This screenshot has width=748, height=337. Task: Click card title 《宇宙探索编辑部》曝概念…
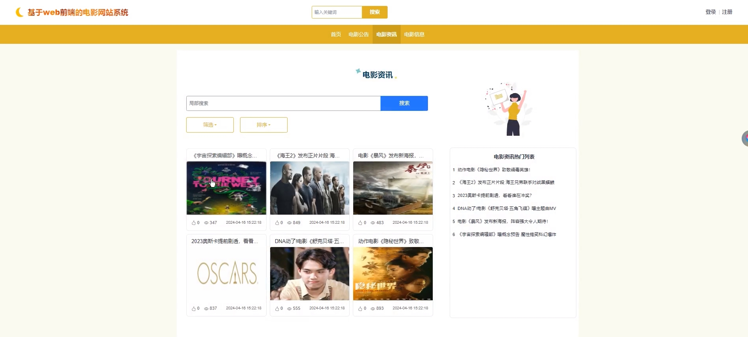coord(225,155)
